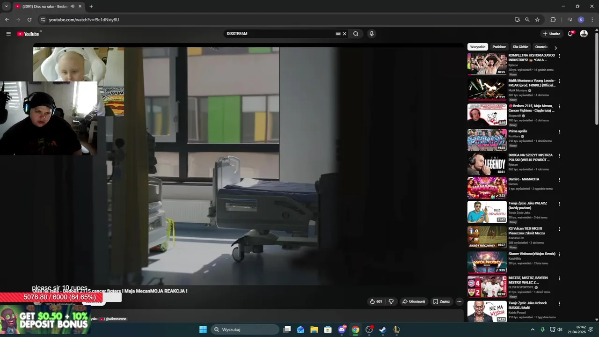Select the Podobne filter chip
This screenshot has height=337, width=599.
499,47
